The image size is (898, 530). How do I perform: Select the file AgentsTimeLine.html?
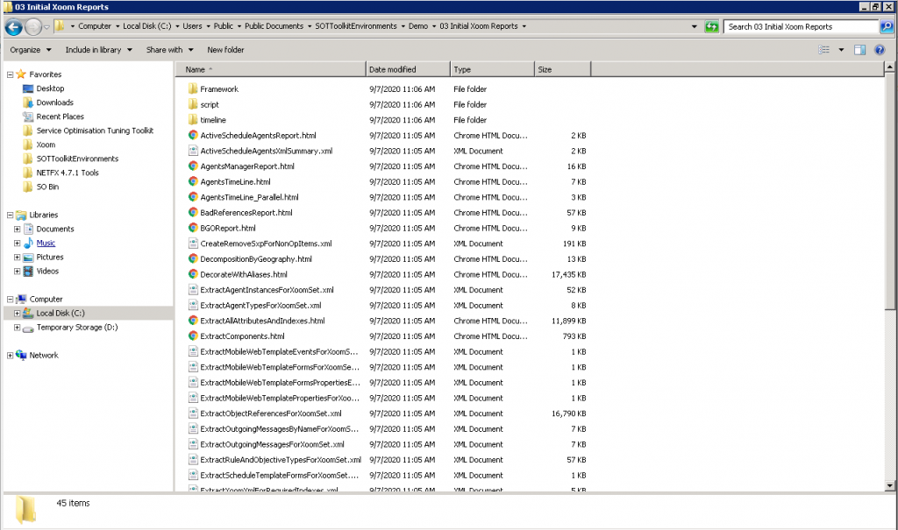[x=235, y=182]
